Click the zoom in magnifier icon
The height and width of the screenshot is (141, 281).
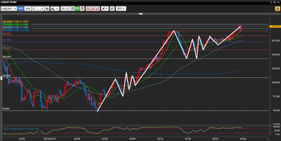[x=63, y=9]
